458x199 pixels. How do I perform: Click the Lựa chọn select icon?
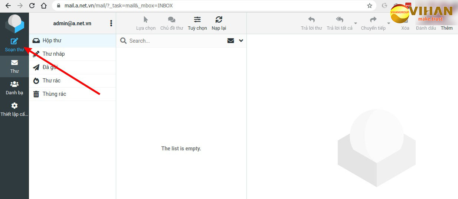coord(146,23)
